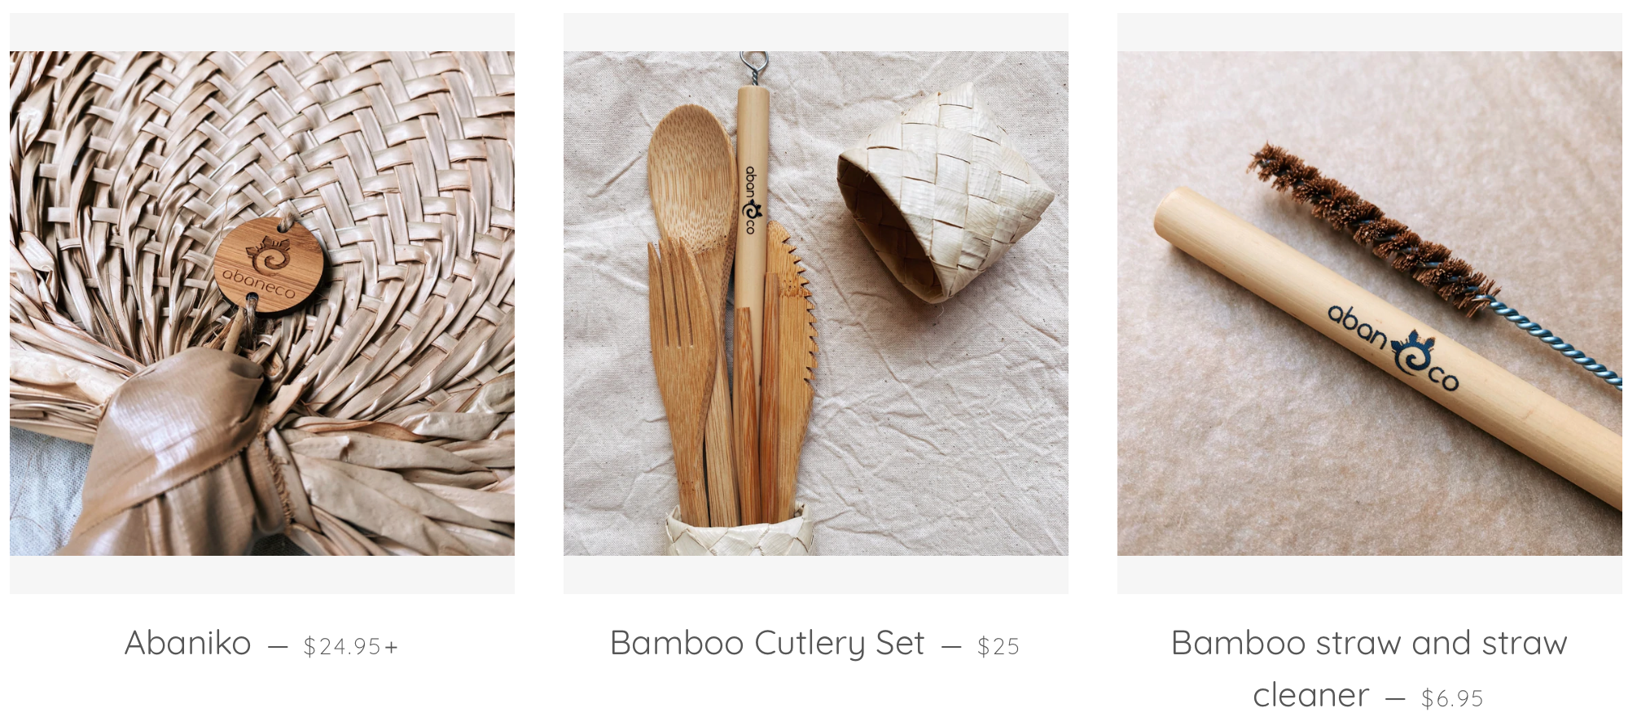Select the $25 cutlery set price

coord(998,646)
